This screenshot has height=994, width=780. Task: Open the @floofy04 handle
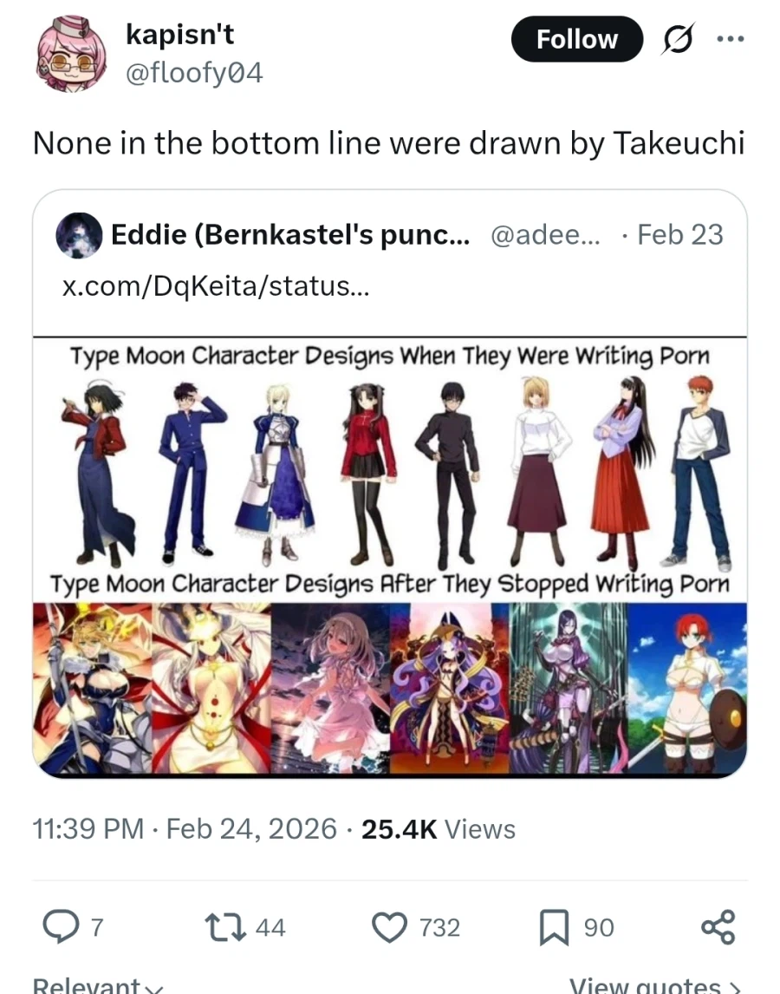coord(194,73)
